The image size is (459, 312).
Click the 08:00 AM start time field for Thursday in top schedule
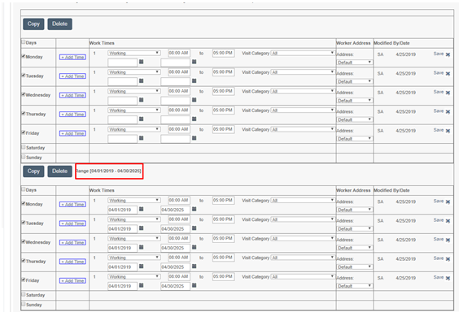(x=179, y=110)
